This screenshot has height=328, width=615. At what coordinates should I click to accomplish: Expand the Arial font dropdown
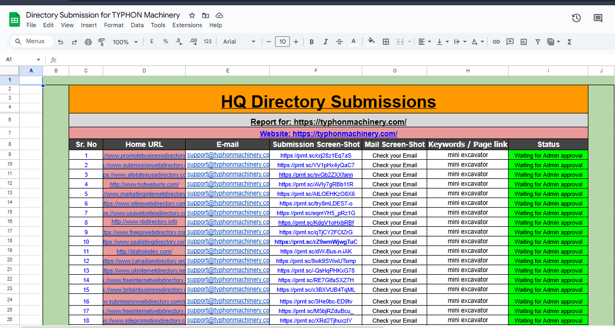pyautogui.click(x=239, y=42)
